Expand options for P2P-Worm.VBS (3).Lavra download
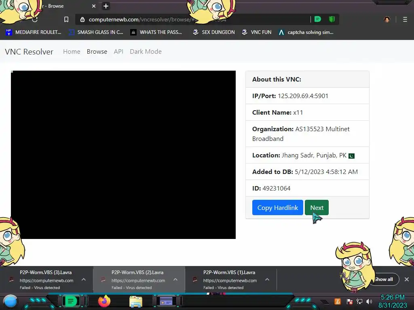 (x=84, y=279)
